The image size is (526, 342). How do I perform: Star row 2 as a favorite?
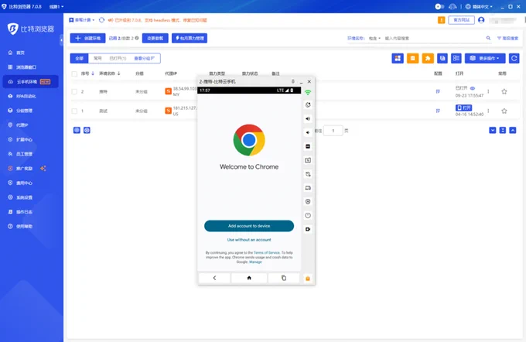(504, 91)
